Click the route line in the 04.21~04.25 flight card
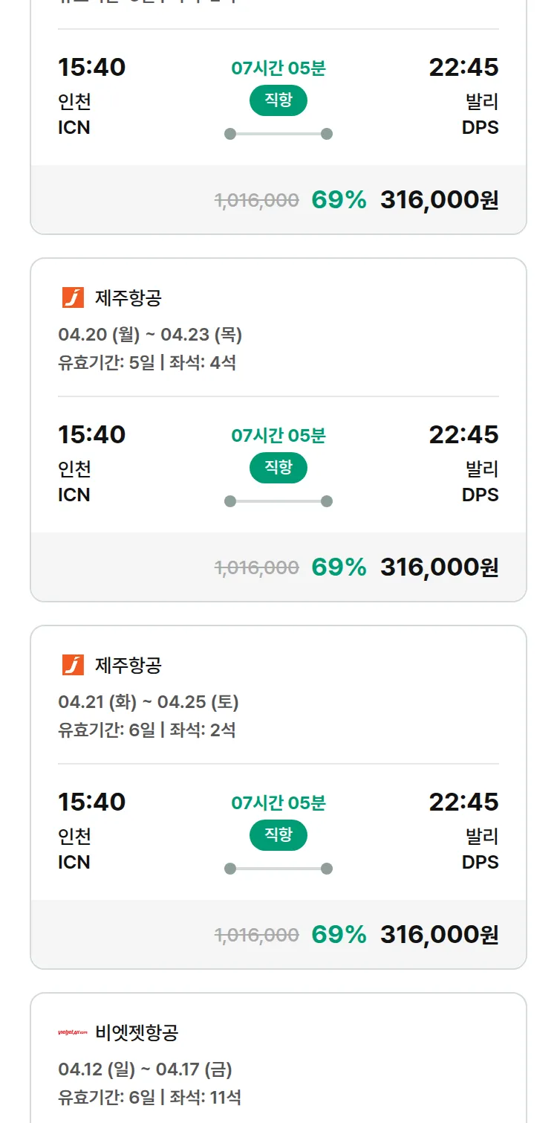The height and width of the screenshot is (1123, 557). coord(278,869)
